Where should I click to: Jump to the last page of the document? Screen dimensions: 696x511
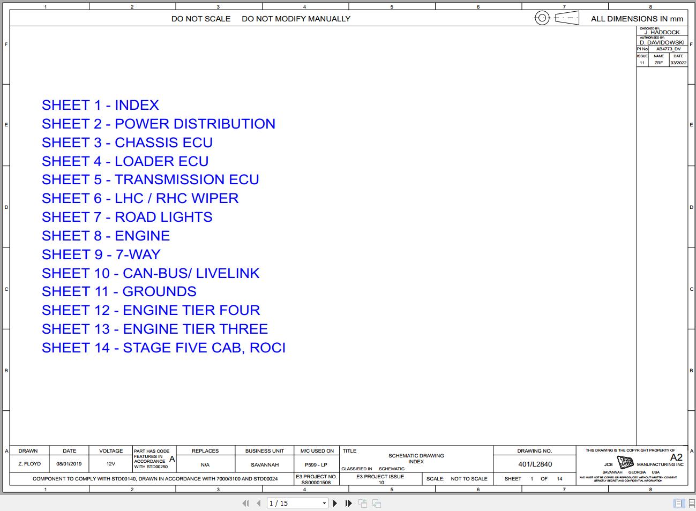pyautogui.click(x=348, y=503)
